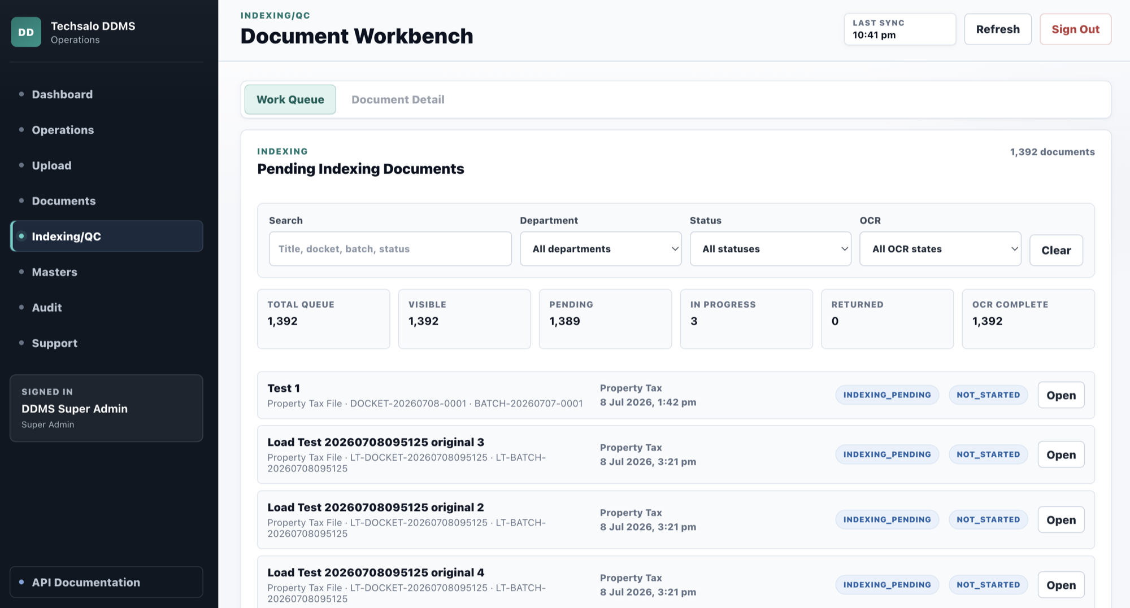Click INDEXING_PENDING badge on original 4 row

887,585
